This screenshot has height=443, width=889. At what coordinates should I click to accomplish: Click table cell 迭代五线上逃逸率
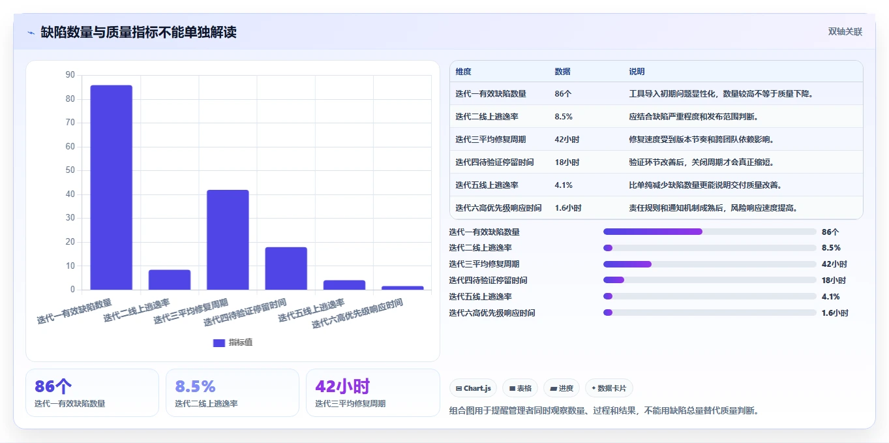487,185
